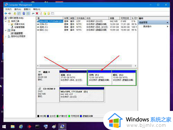
Task: Select the Win10PE_17133x64 (D:) 642 MB UDF block
Action: pos(82,94)
